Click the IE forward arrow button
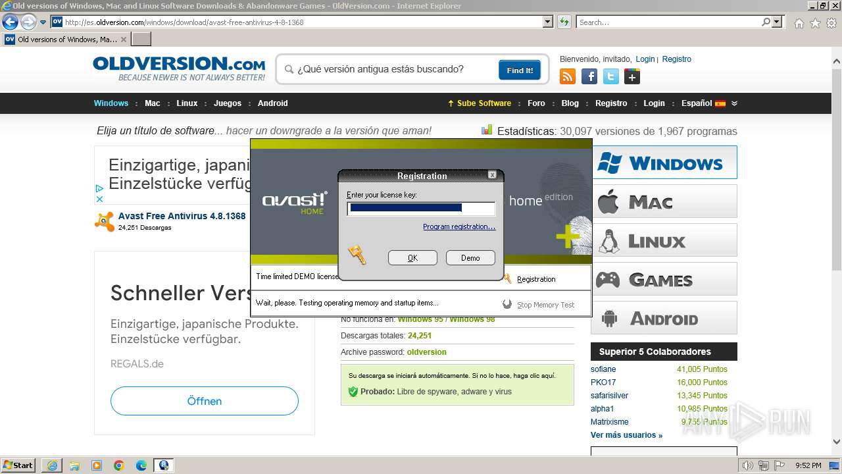 coord(28,22)
